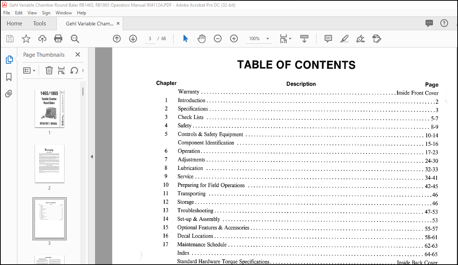Select page 3 contents thumbnail
The height and width of the screenshot is (265, 458).
pyautogui.click(x=49, y=219)
